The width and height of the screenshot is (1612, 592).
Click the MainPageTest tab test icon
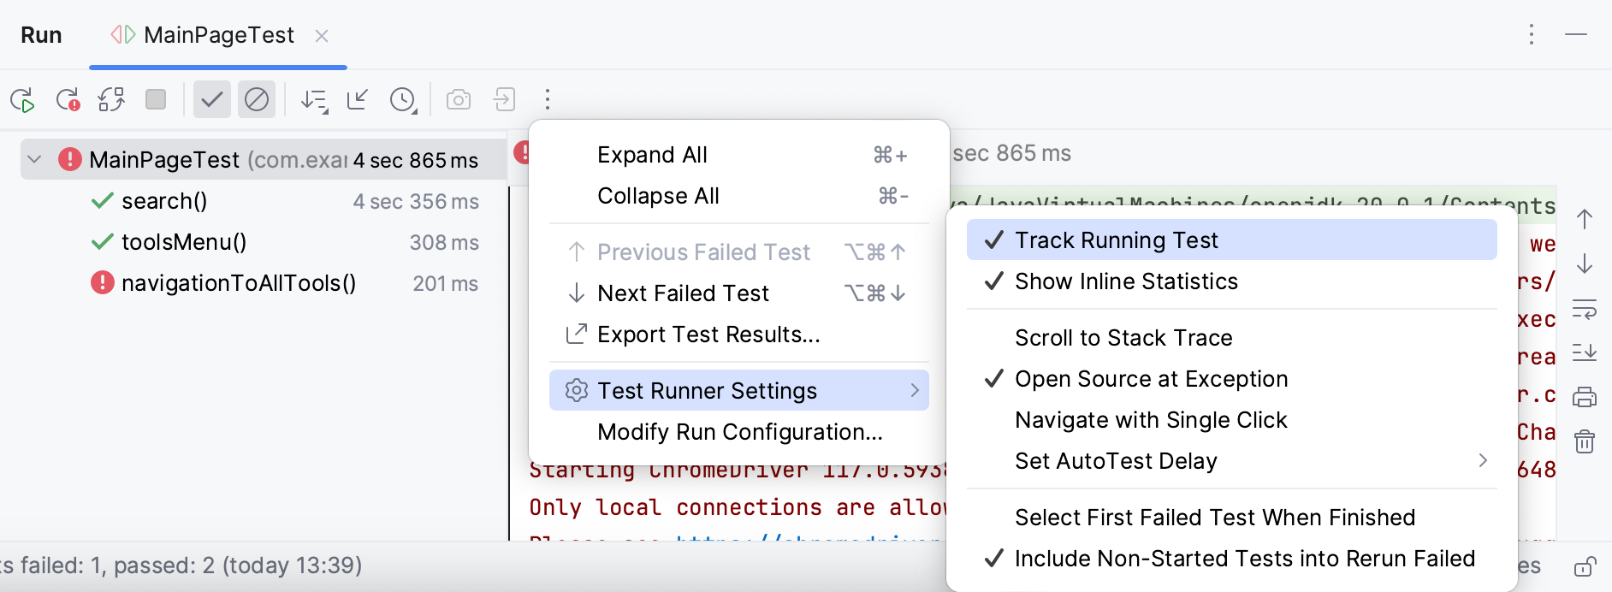coord(123,35)
